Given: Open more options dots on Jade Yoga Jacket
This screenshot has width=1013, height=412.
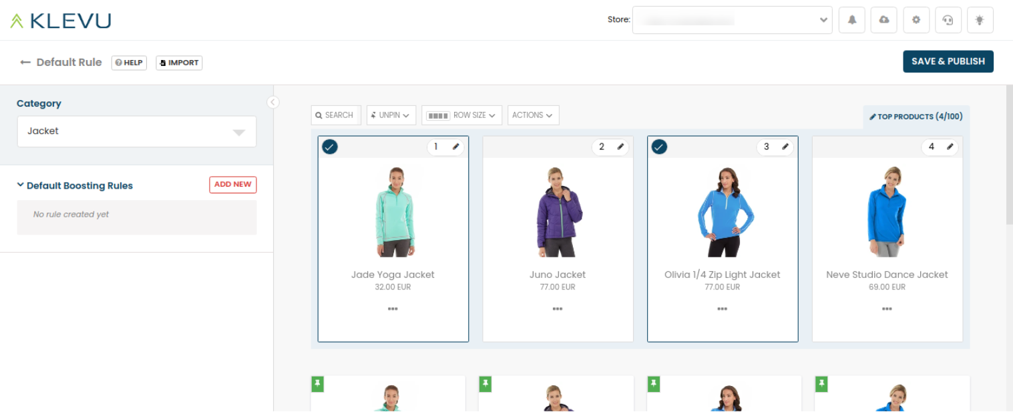Looking at the screenshot, I should tap(393, 309).
